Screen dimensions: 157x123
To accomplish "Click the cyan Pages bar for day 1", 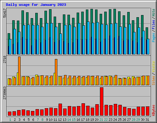I will [10, 47].
